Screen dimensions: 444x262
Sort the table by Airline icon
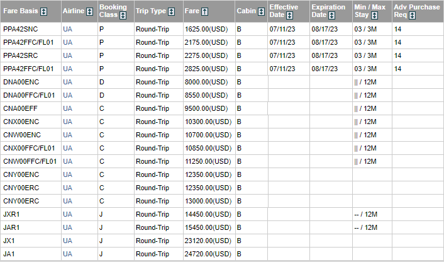point(89,11)
